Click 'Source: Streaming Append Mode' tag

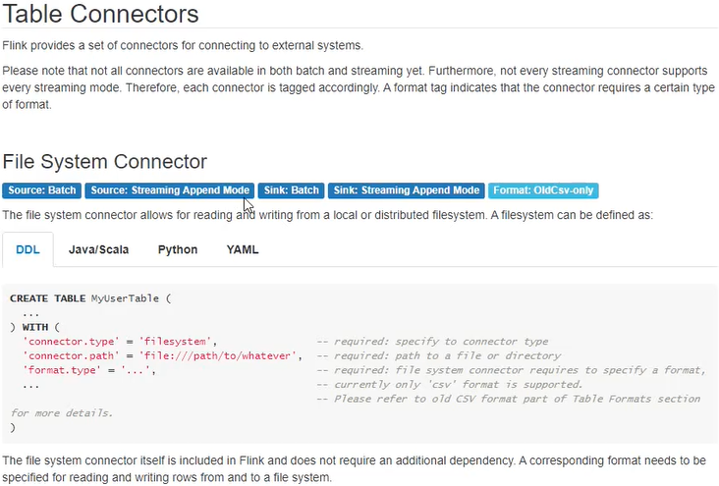tap(170, 190)
